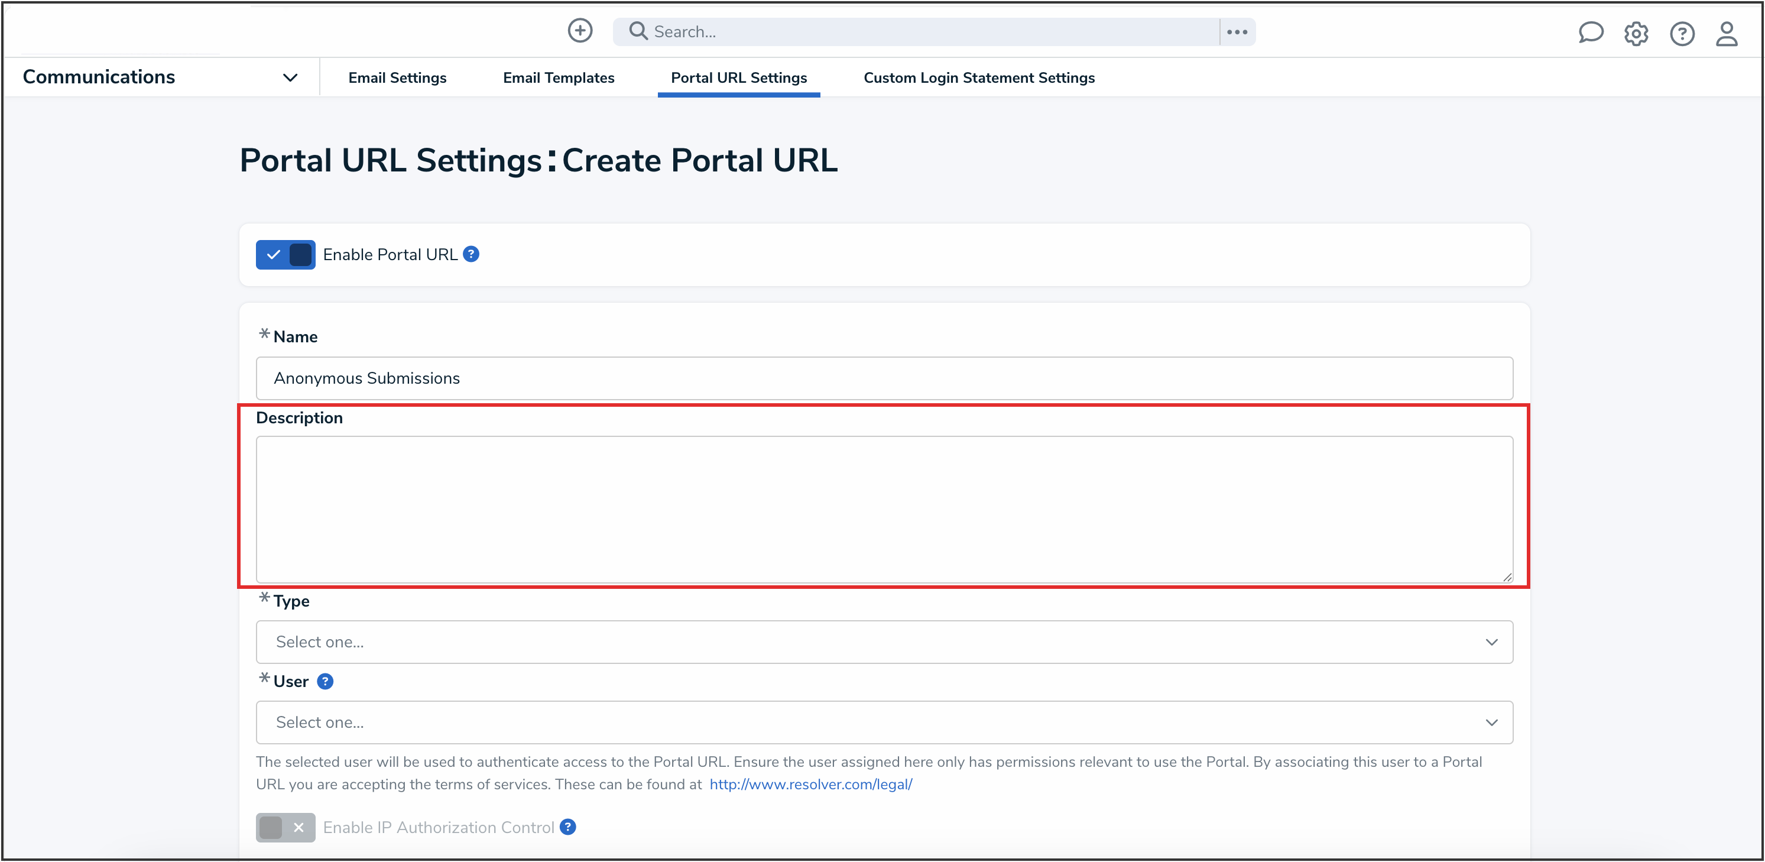Image resolution: width=1765 pixels, height=862 pixels.
Task: Switch to the Email Templates tab
Action: click(559, 78)
